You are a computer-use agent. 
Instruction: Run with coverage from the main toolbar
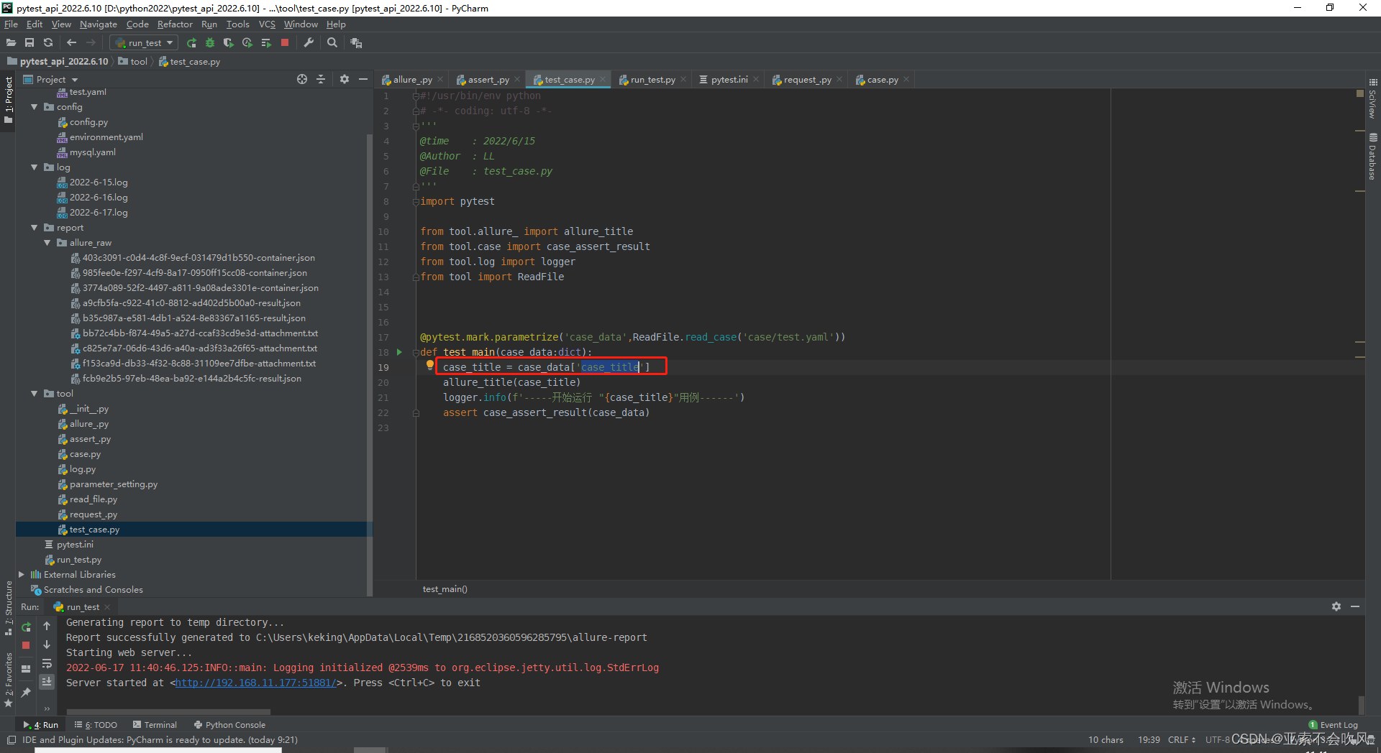(229, 43)
